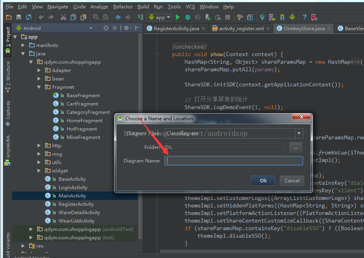Screen dimensions: 364x258
Task: Open the Analyze menu
Action: pyautogui.click(x=99, y=7)
